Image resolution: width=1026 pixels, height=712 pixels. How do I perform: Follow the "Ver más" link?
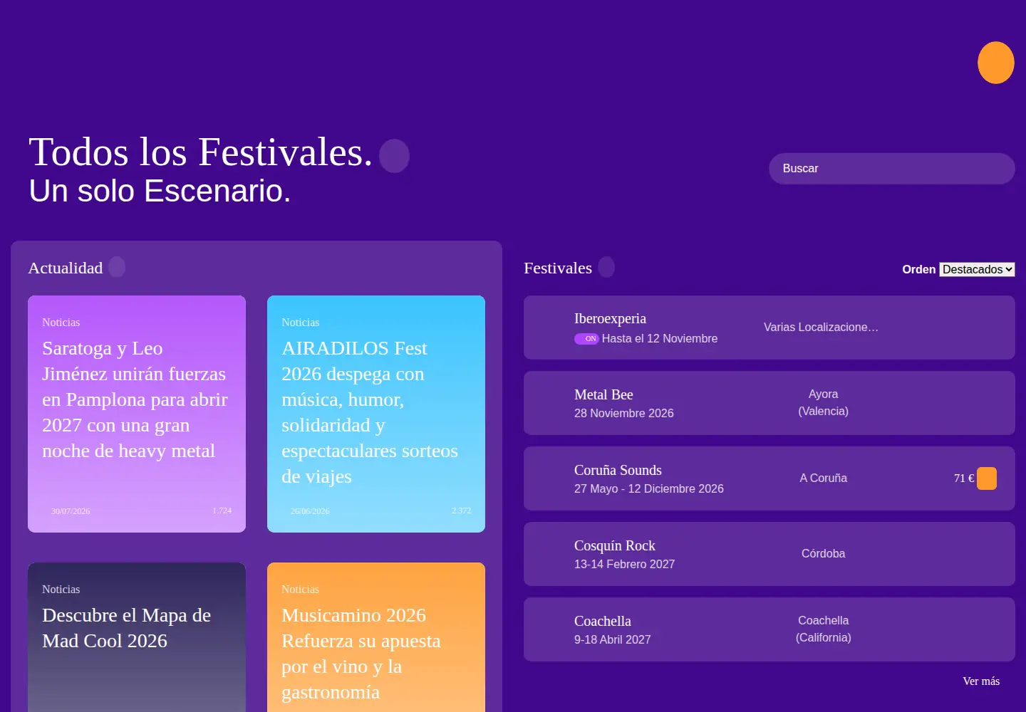click(981, 681)
